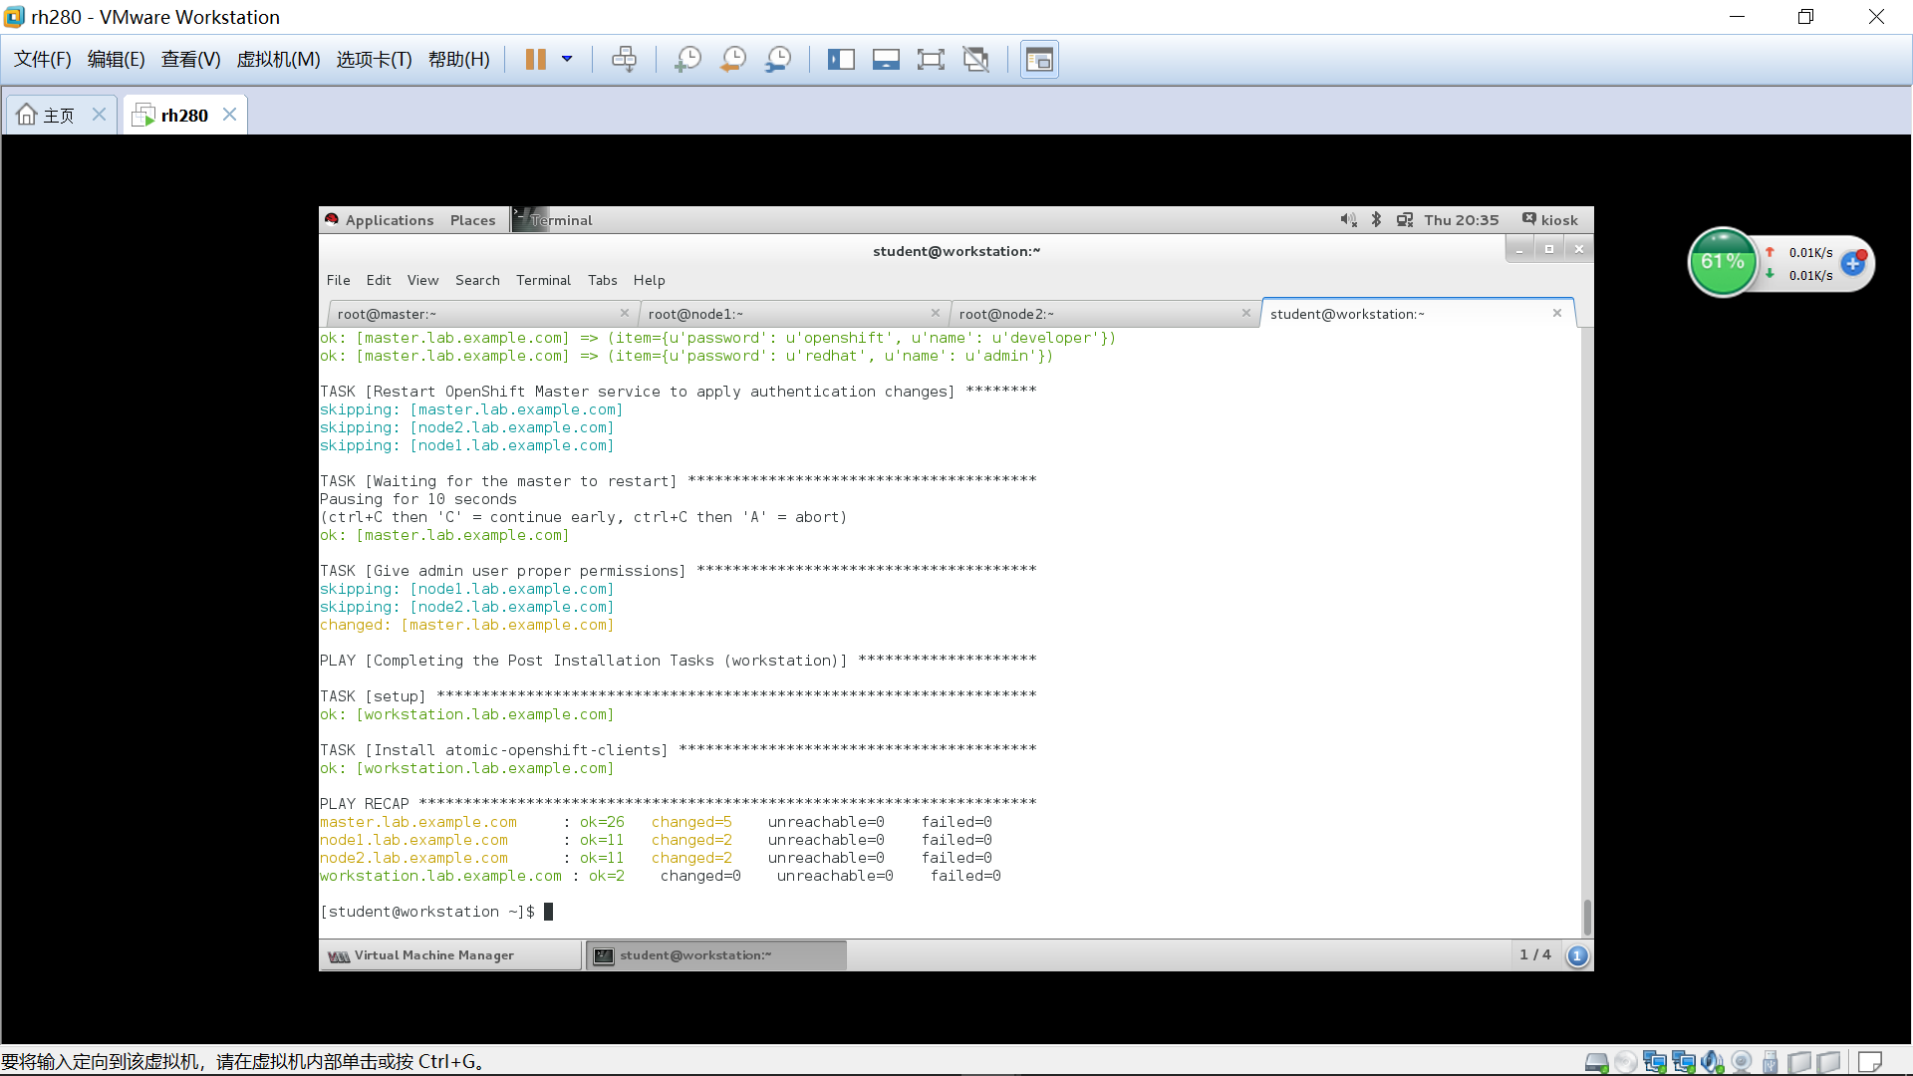Take a snapshot with the snapshot icon
1913x1076 pixels.
(687, 60)
